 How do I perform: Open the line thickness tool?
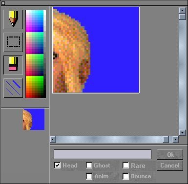pos(13,88)
